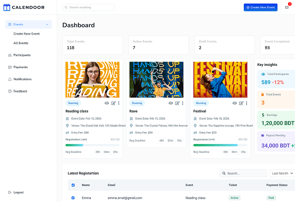The width and height of the screenshot is (295, 202).
Task: Click the blue Create New Event button
Action: click(260, 7)
